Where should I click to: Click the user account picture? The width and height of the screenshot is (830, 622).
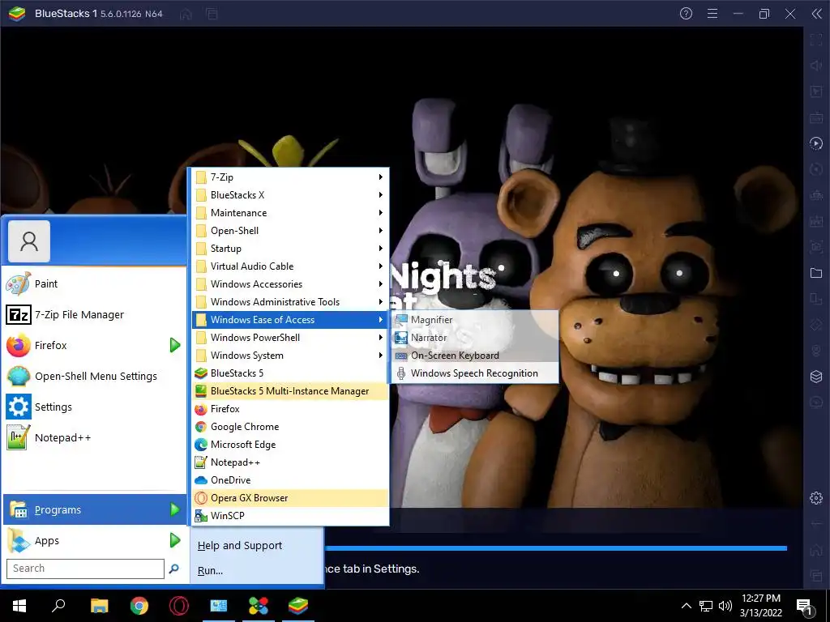(29, 241)
